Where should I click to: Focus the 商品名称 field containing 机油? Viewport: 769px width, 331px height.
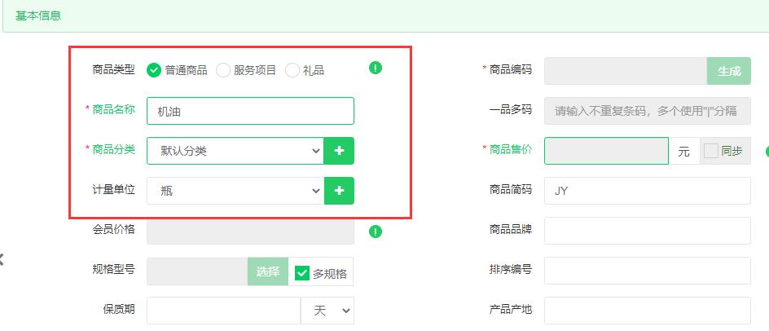point(250,111)
